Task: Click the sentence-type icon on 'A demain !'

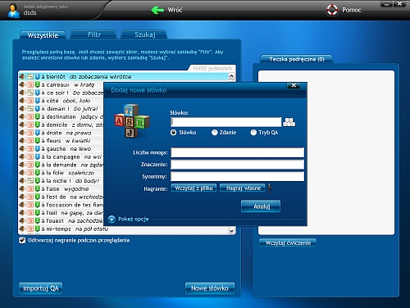Action: pos(30,109)
